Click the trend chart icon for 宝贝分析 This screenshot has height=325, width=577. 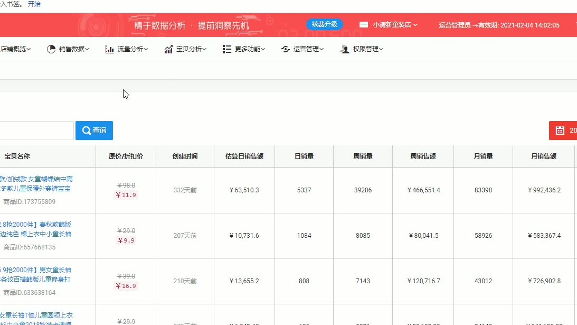tap(168, 49)
